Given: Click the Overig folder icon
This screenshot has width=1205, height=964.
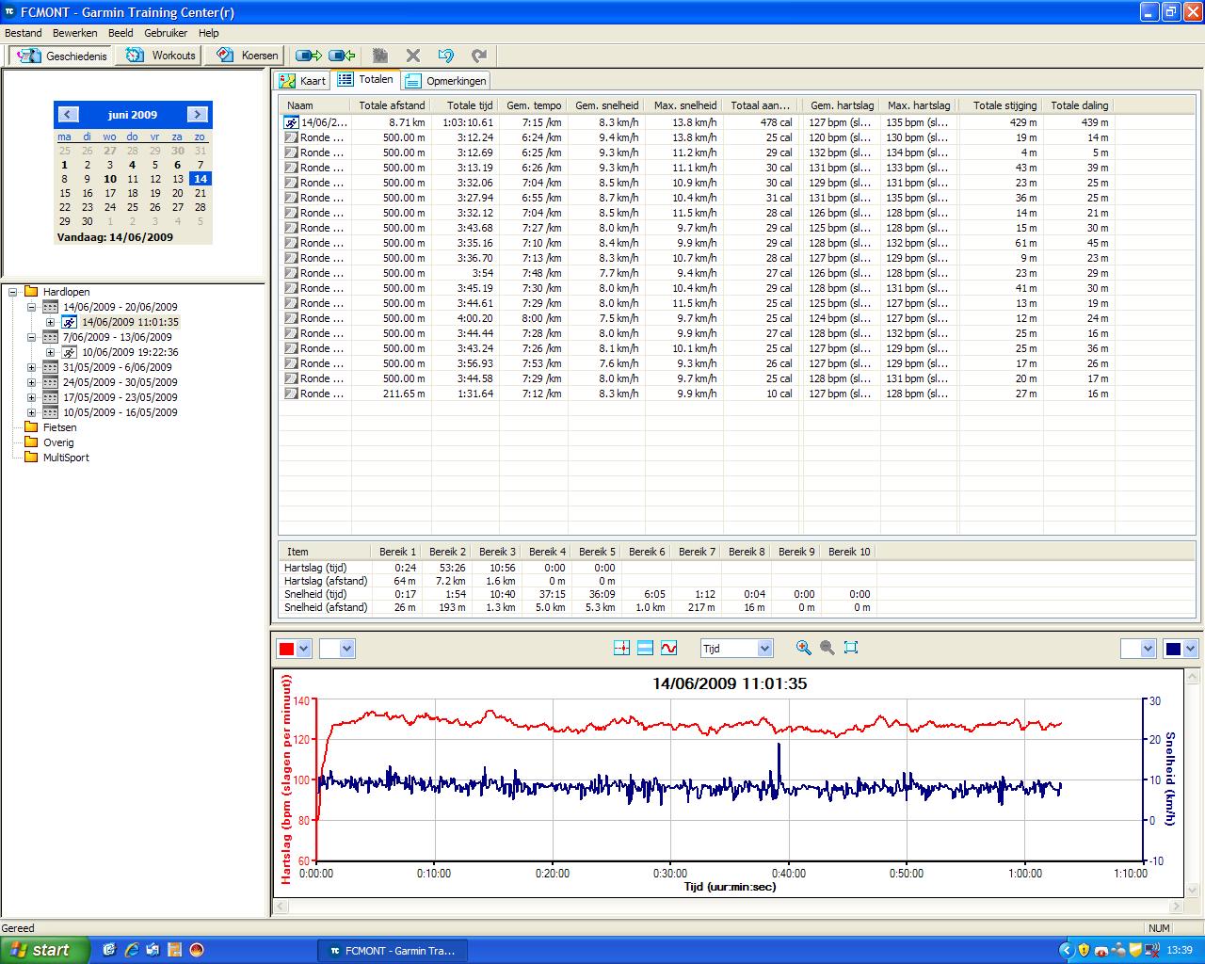Looking at the screenshot, I should (x=31, y=442).
